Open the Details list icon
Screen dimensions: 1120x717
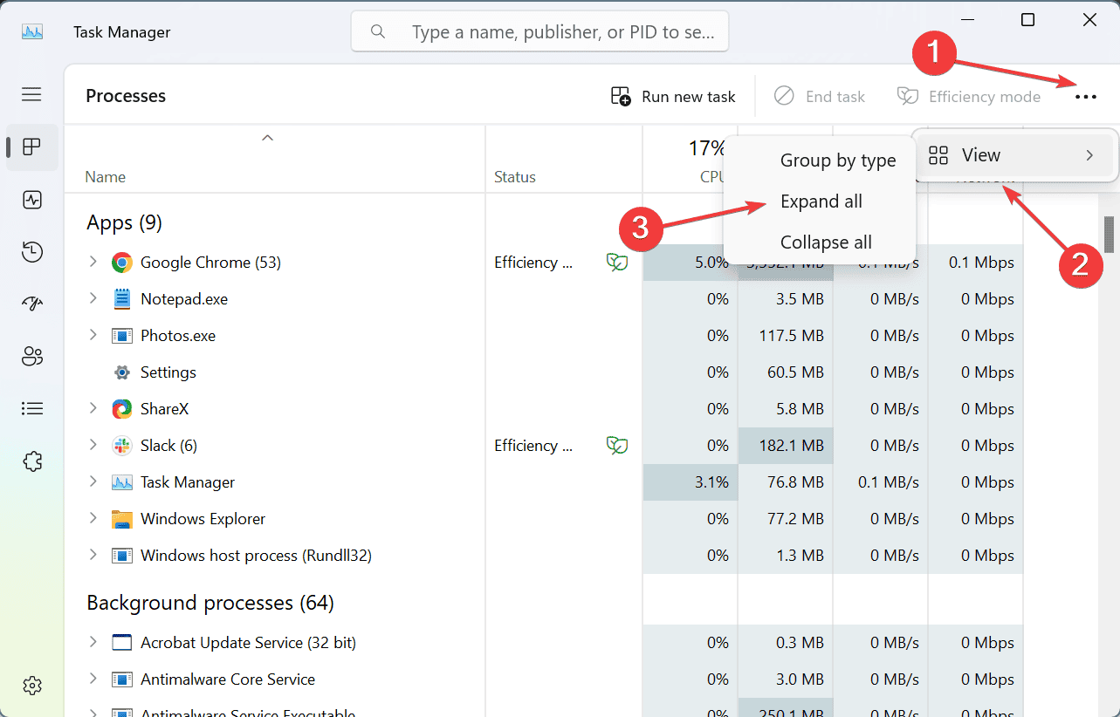32,408
